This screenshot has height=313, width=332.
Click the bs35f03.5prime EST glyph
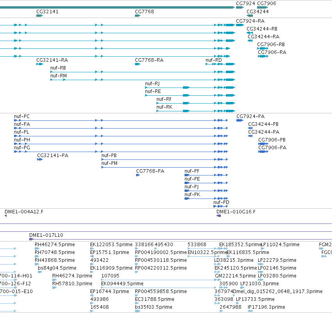[x=138, y=311]
